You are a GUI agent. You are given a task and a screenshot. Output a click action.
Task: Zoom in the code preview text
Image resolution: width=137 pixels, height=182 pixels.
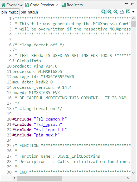click(109, 12)
